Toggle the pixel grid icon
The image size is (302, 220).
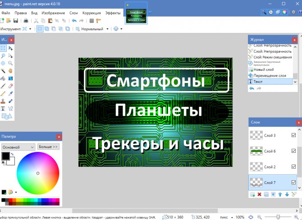[92, 21]
